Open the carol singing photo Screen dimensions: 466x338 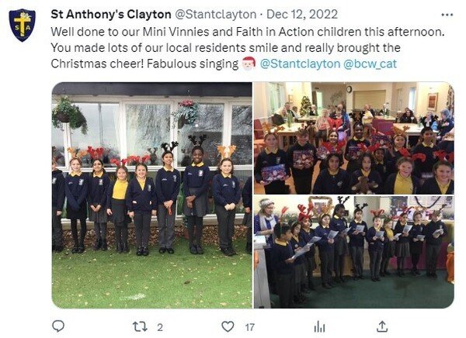pyautogui.click(x=353, y=252)
